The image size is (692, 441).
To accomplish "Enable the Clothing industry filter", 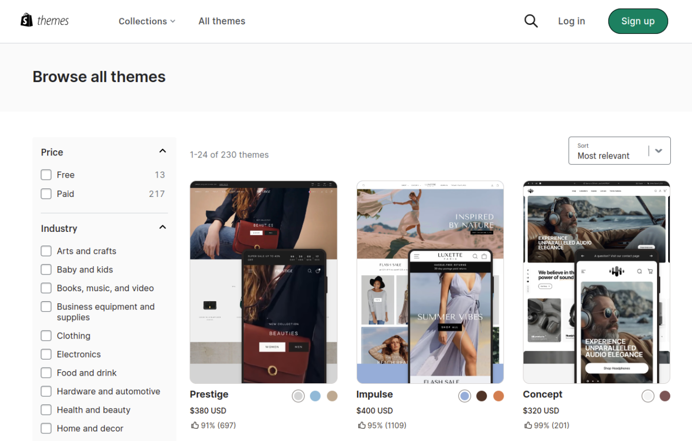I will point(46,336).
